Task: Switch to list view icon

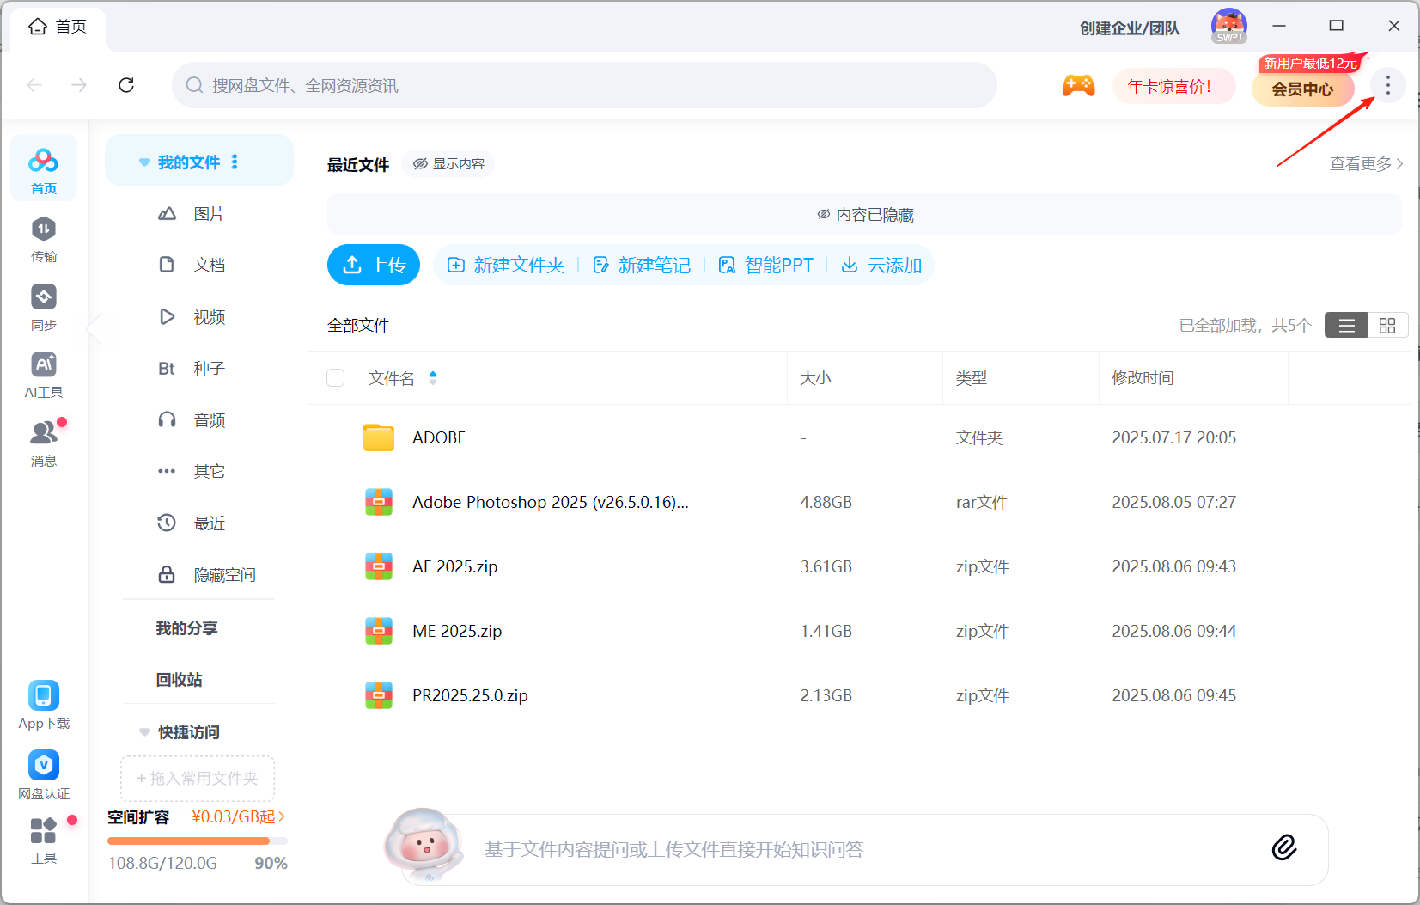Action: [1346, 326]
